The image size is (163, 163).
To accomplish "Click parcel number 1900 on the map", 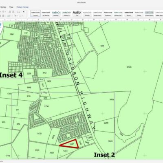I will [x=48, y=81].
